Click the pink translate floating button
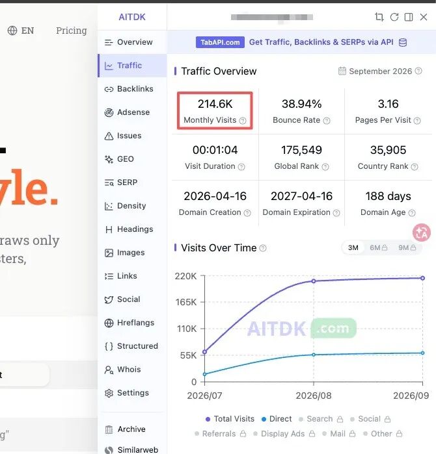 (422, 233)
